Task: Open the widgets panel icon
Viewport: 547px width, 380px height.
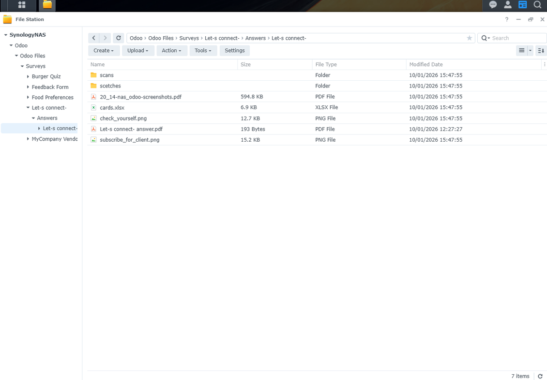Action: click(523, 5)
